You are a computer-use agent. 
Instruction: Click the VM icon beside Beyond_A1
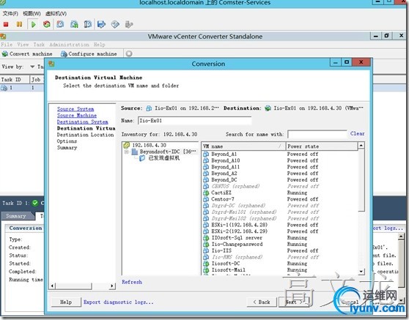[206, 154]
